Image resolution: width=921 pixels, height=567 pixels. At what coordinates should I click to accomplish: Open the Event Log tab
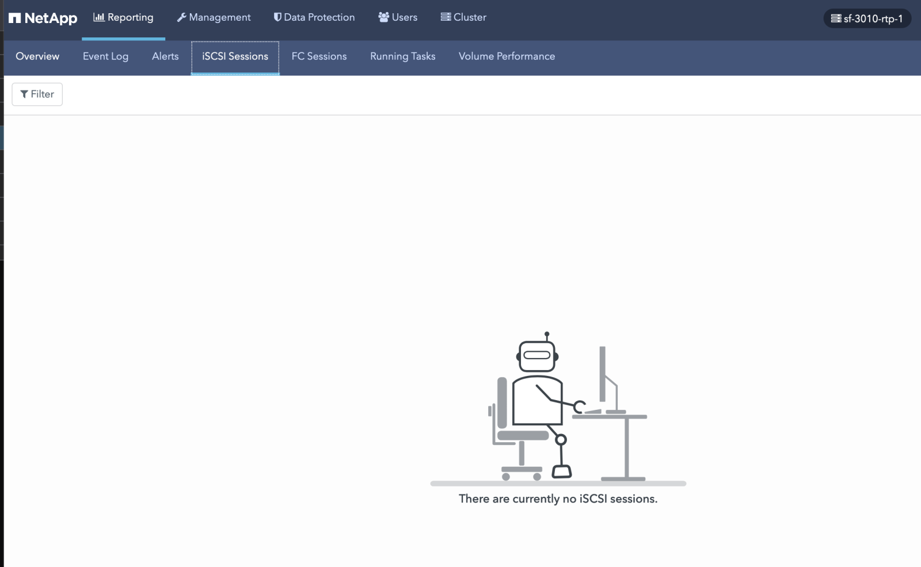[x=105, y=56]
